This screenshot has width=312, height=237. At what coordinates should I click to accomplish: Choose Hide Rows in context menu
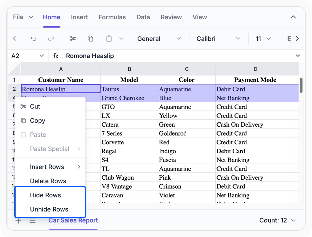[50, 195]
